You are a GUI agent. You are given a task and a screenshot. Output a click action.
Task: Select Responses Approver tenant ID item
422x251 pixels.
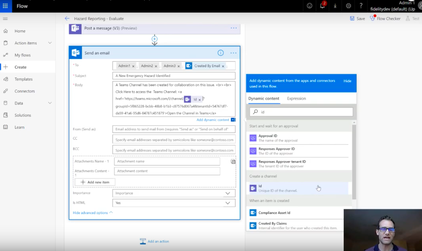tap(299, 164)
